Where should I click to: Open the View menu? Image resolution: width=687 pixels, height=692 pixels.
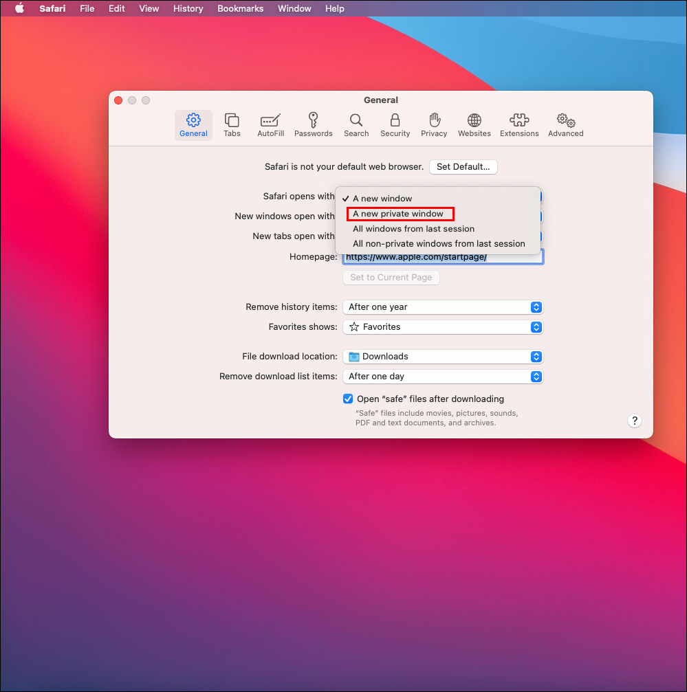click(x=149, y=8)
